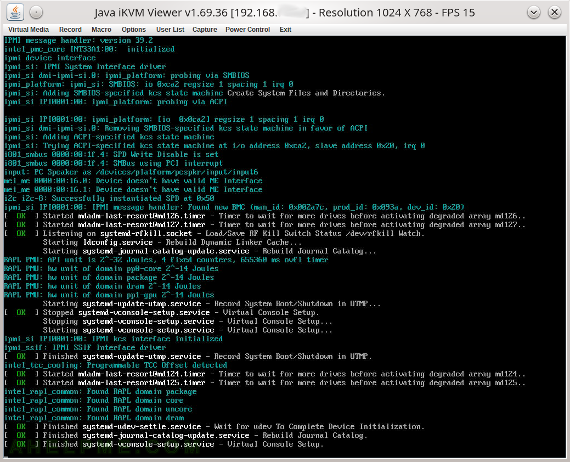Click the 'Found RAPL domain uncore' line
570x462 pixels.
click(98, 409)
